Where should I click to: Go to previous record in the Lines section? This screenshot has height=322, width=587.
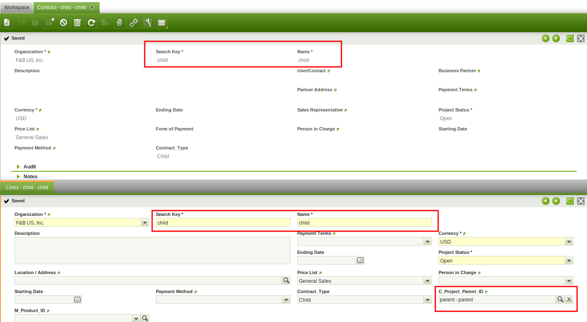tap(546, 201)
